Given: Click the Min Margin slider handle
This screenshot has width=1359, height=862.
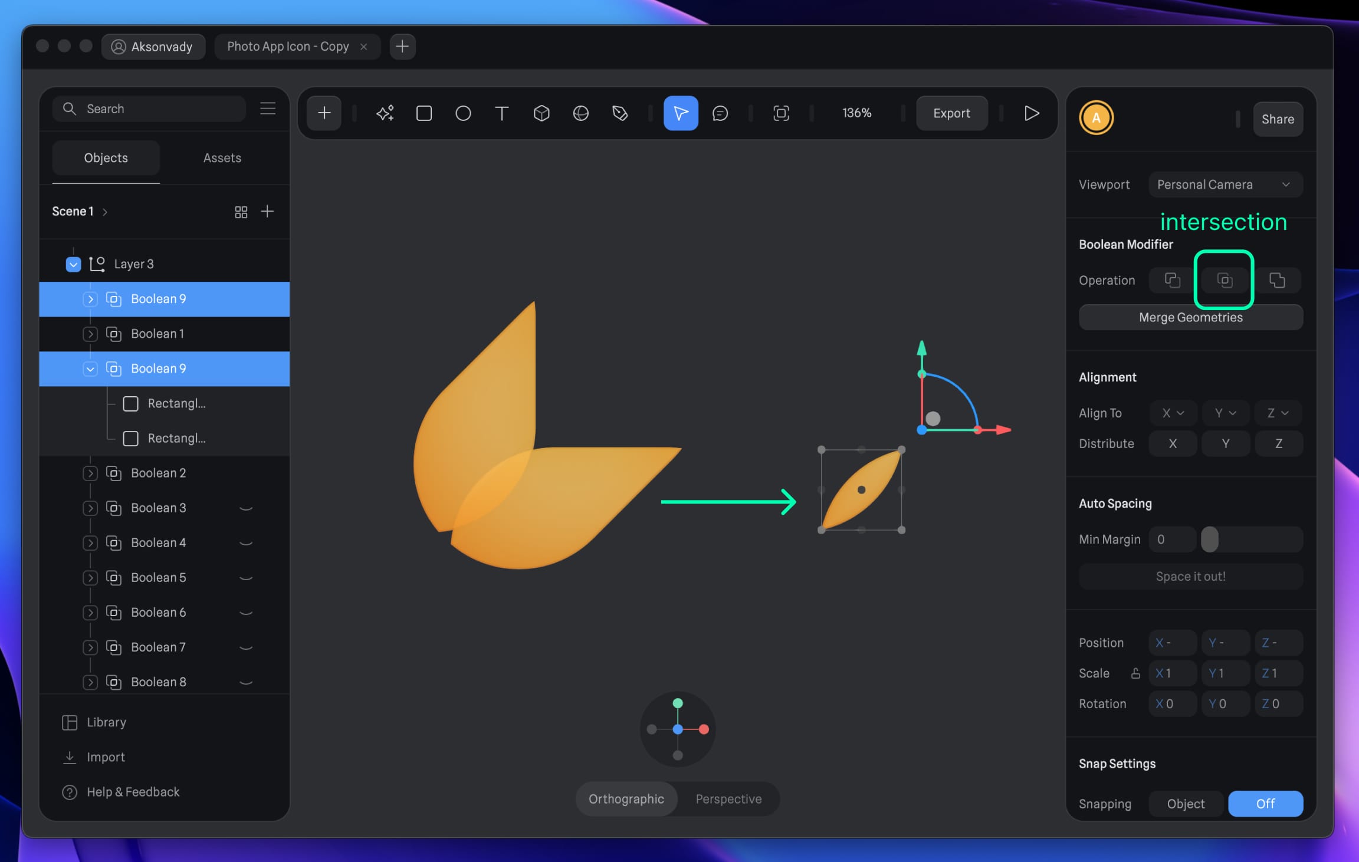Looking at the screenshot, I should pyautogui.click(x=1209, y=539).
